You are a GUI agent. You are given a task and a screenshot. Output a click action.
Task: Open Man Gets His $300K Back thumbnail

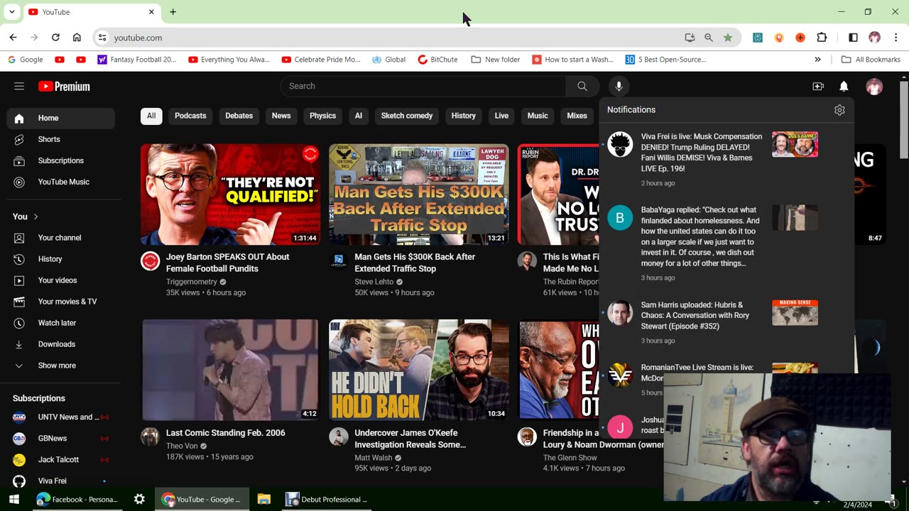tap(418, 194)
